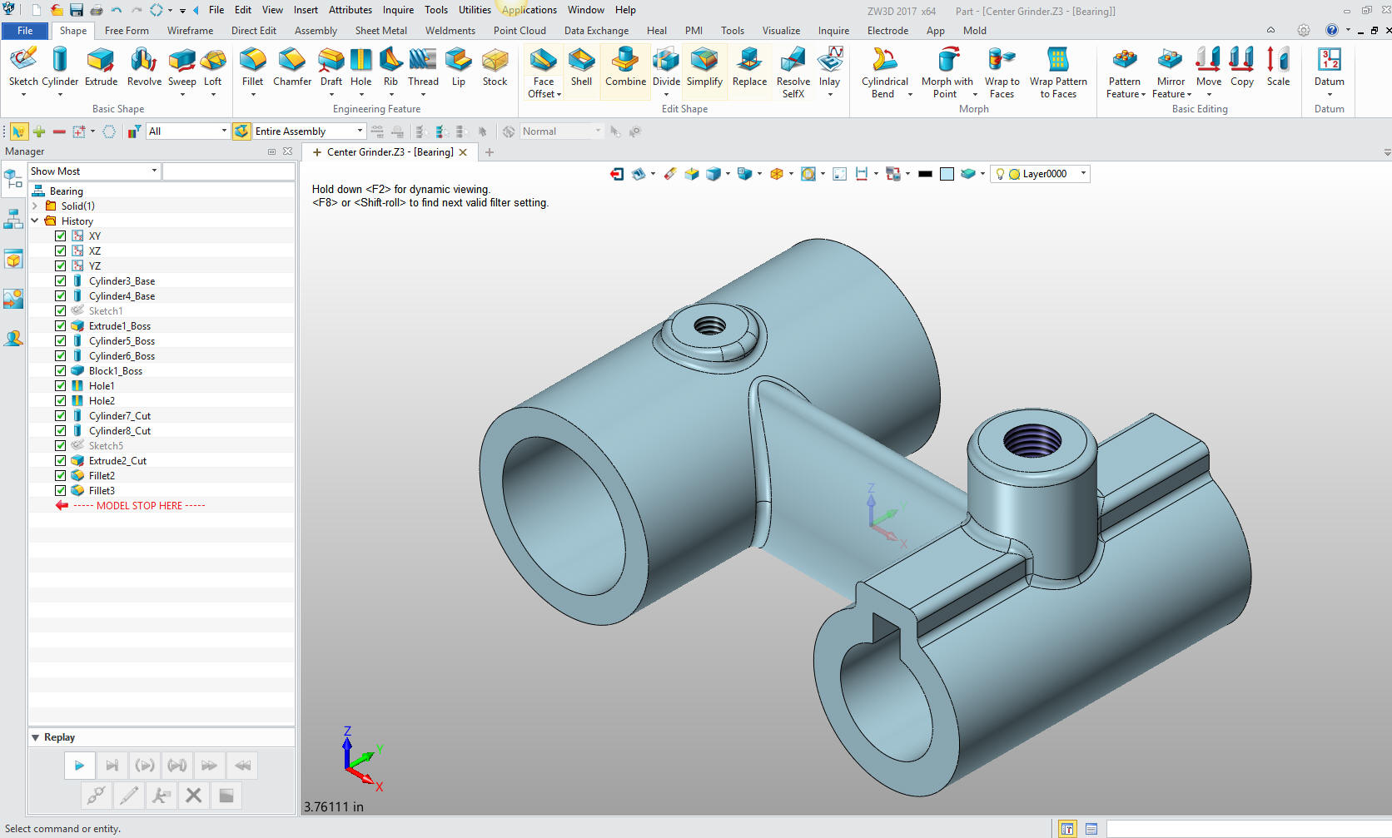Start replay with the play button
This screenshot has width=1392, height=838.
click(x=79, y=766)
